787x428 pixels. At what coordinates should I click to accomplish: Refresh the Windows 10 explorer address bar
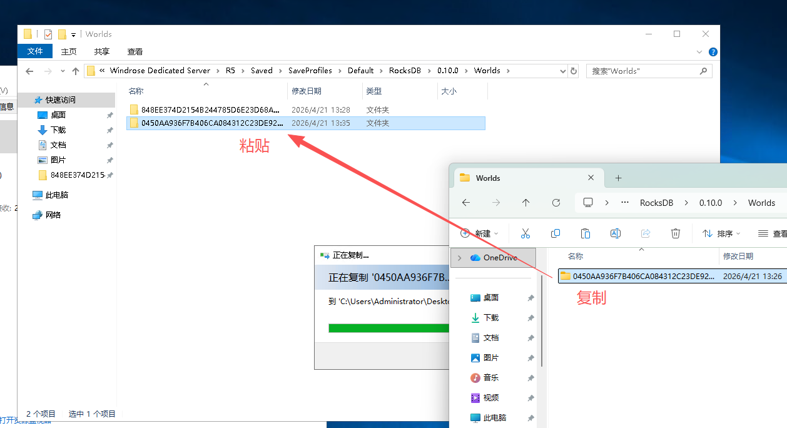click(x=574, y=71)
